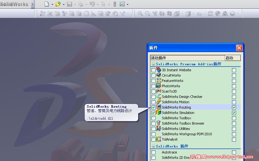Click the Previous View icon
The width and height of the screenshot is (259, 161).
[x=155, y=13]
